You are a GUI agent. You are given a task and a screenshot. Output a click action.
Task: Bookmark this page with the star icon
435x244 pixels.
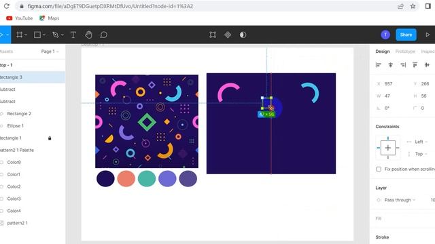point(413,6)
